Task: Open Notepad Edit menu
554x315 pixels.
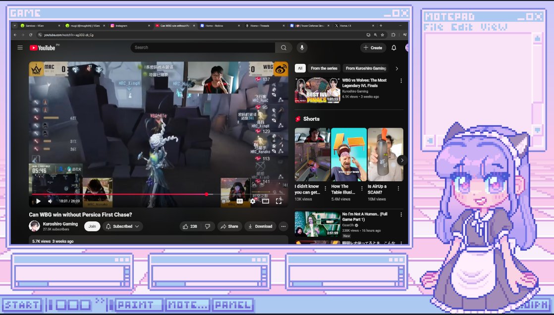Action: 462,27
